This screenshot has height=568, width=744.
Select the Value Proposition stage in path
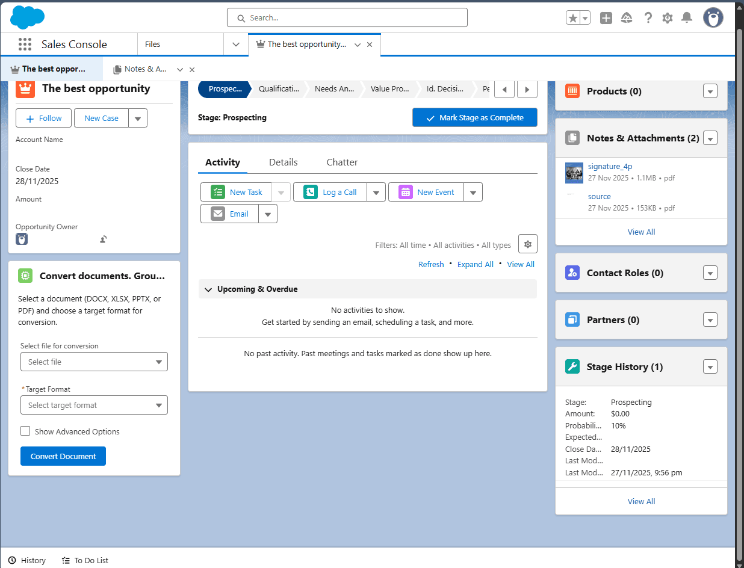point(389,89)
